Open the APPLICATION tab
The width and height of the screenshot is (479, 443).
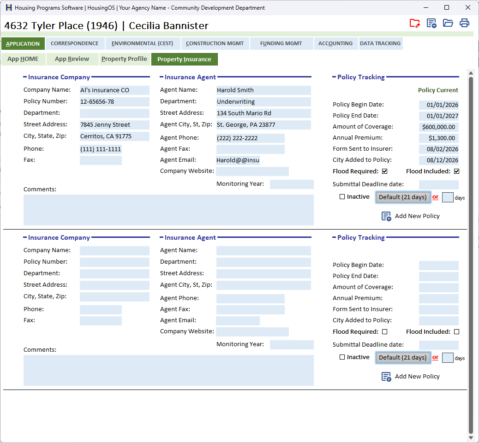click(x=23, y=44)
